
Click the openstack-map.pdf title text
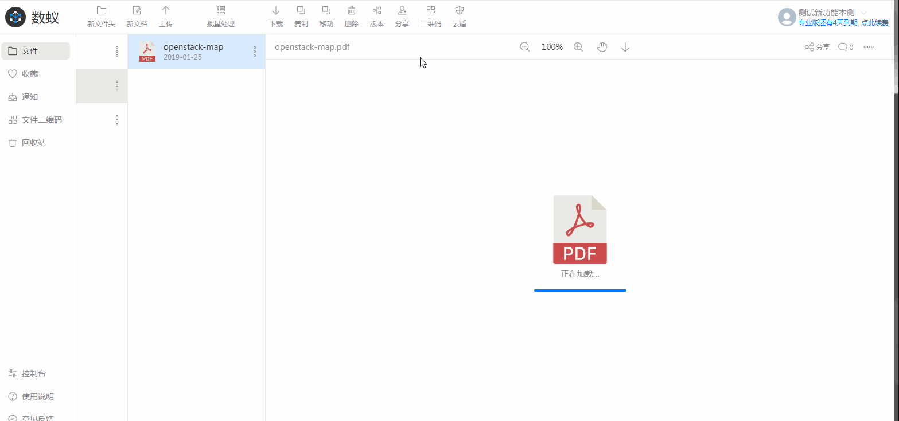pos(312,47)
